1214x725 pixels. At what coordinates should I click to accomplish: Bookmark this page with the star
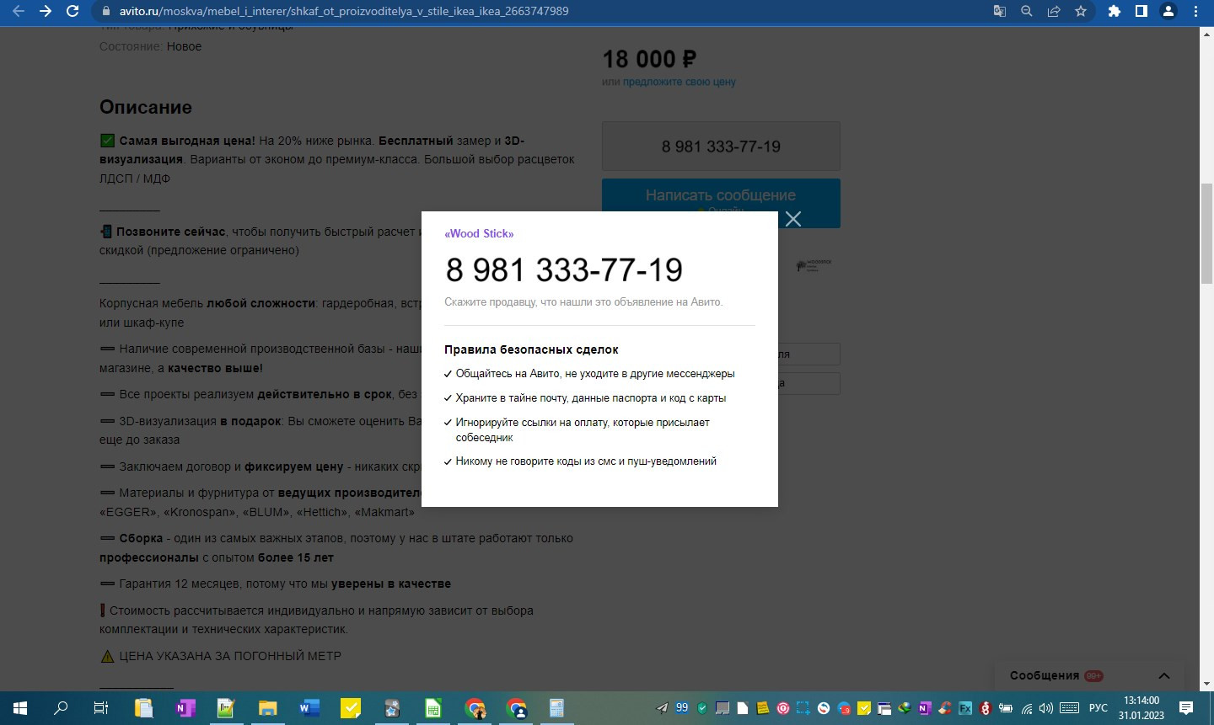tap(1080, 11)
